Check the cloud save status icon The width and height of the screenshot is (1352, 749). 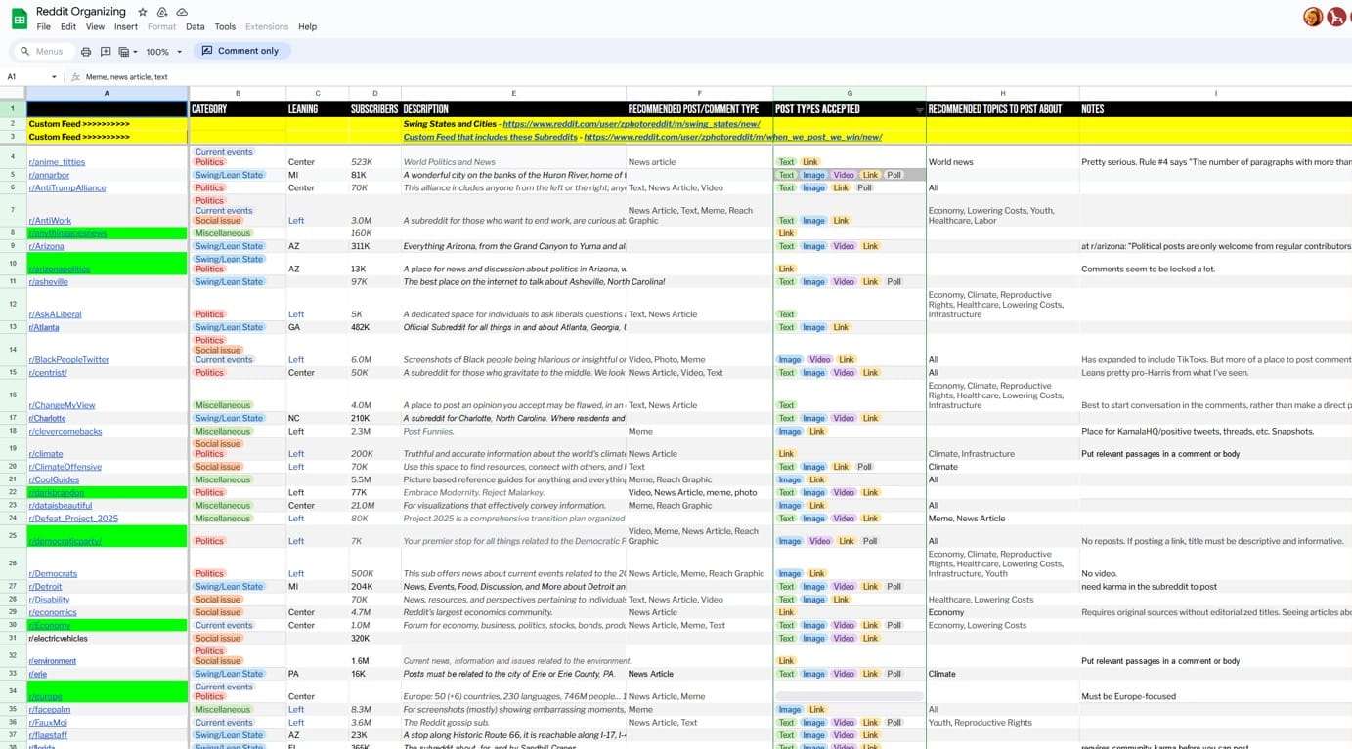coord(182,12)
